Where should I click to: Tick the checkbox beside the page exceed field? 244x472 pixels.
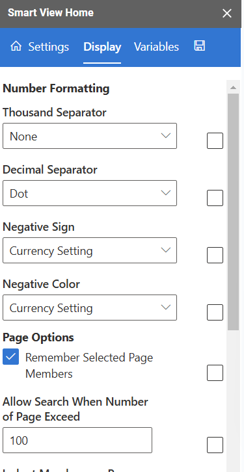tap(215, 445)
